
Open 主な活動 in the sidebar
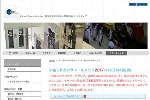click(x=12, y=69)
